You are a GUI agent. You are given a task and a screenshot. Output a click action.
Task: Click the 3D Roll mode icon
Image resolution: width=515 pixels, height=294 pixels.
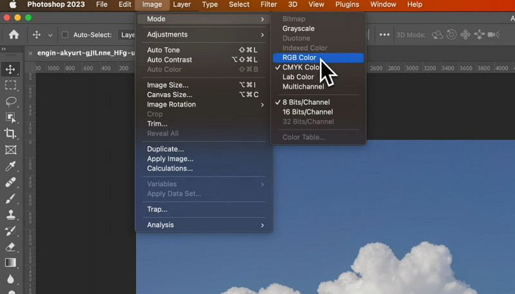451,35
